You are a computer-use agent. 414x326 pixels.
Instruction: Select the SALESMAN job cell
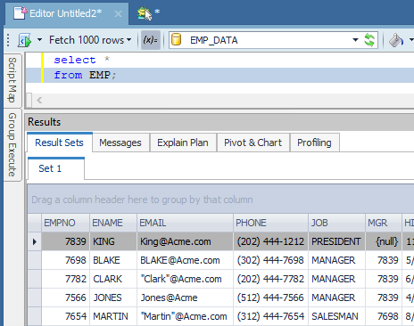coord(336,316)
